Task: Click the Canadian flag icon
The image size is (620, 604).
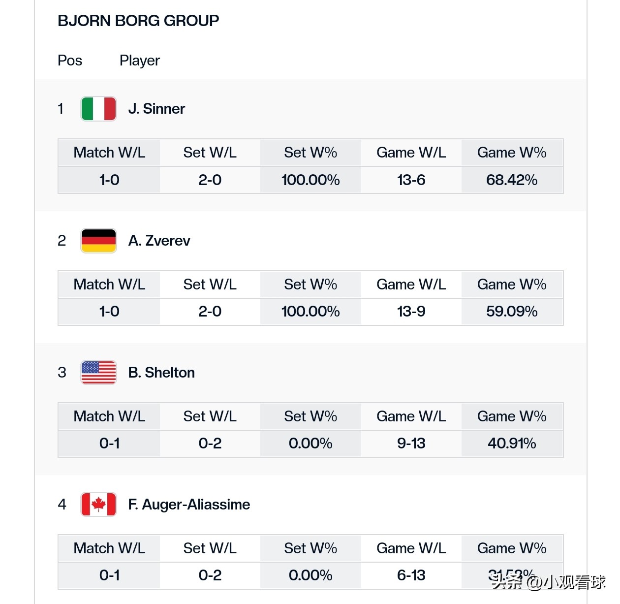Action: [x=98, y=504]
